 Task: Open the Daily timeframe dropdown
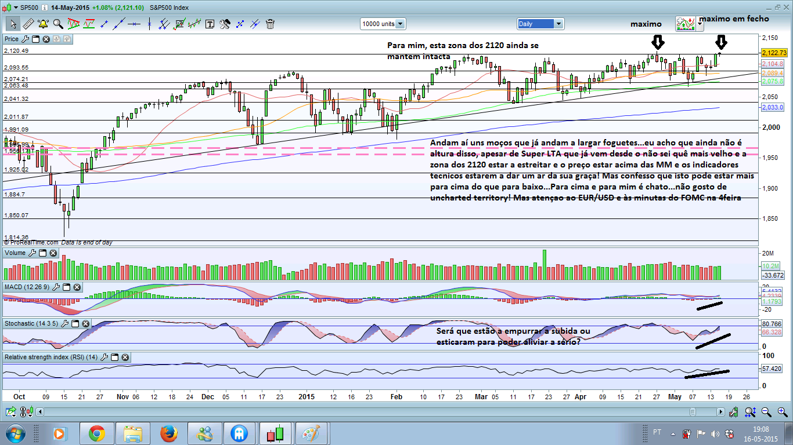540,24
